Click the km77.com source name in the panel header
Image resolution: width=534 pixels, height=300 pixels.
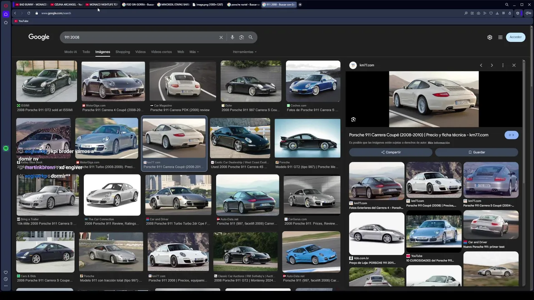[367, 65]
